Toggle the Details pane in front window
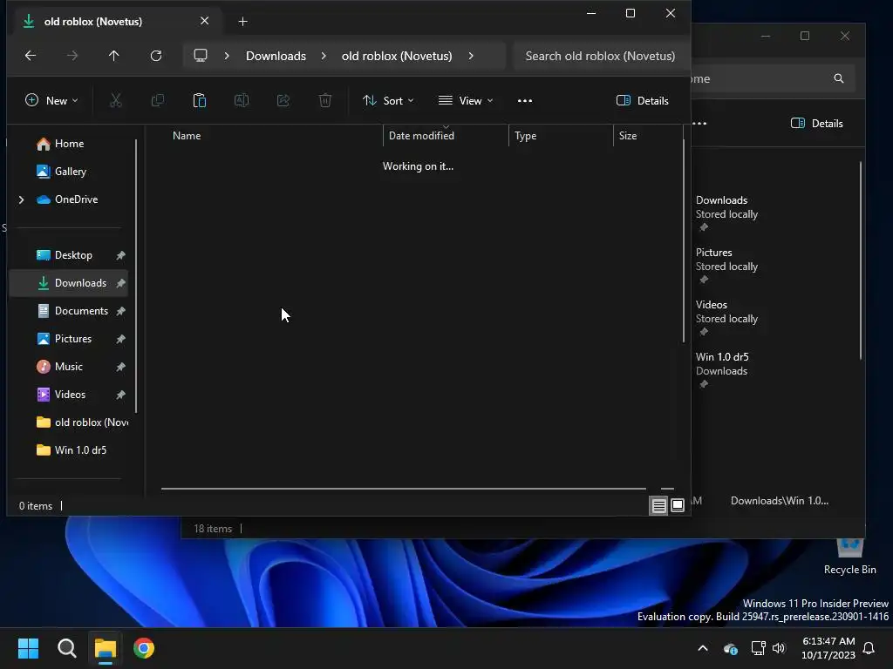This screenshot has width=893, height=669. (x=643, y=101)
